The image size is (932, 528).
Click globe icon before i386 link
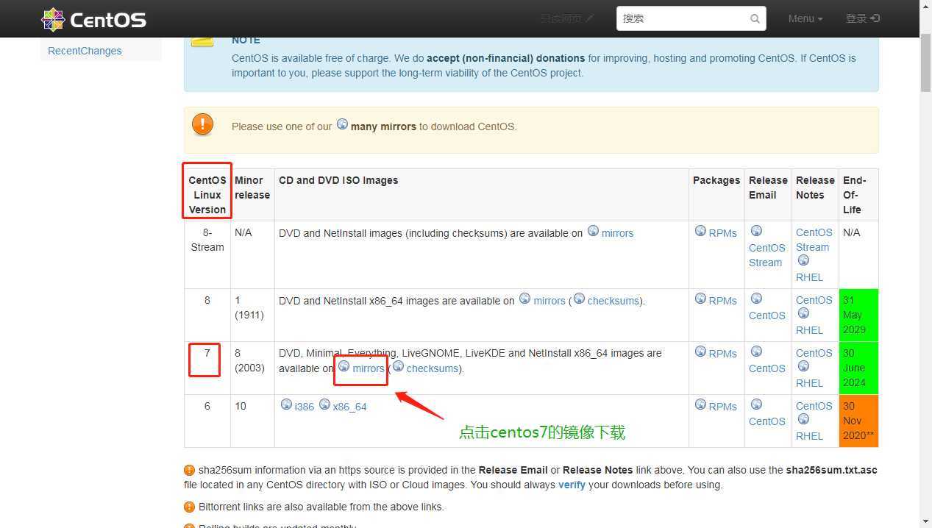click(x=286, y=404)
